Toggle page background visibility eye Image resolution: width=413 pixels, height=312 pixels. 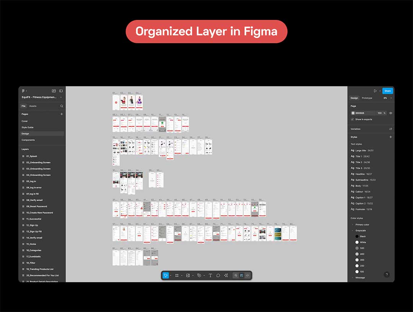[x=390, y=113]
